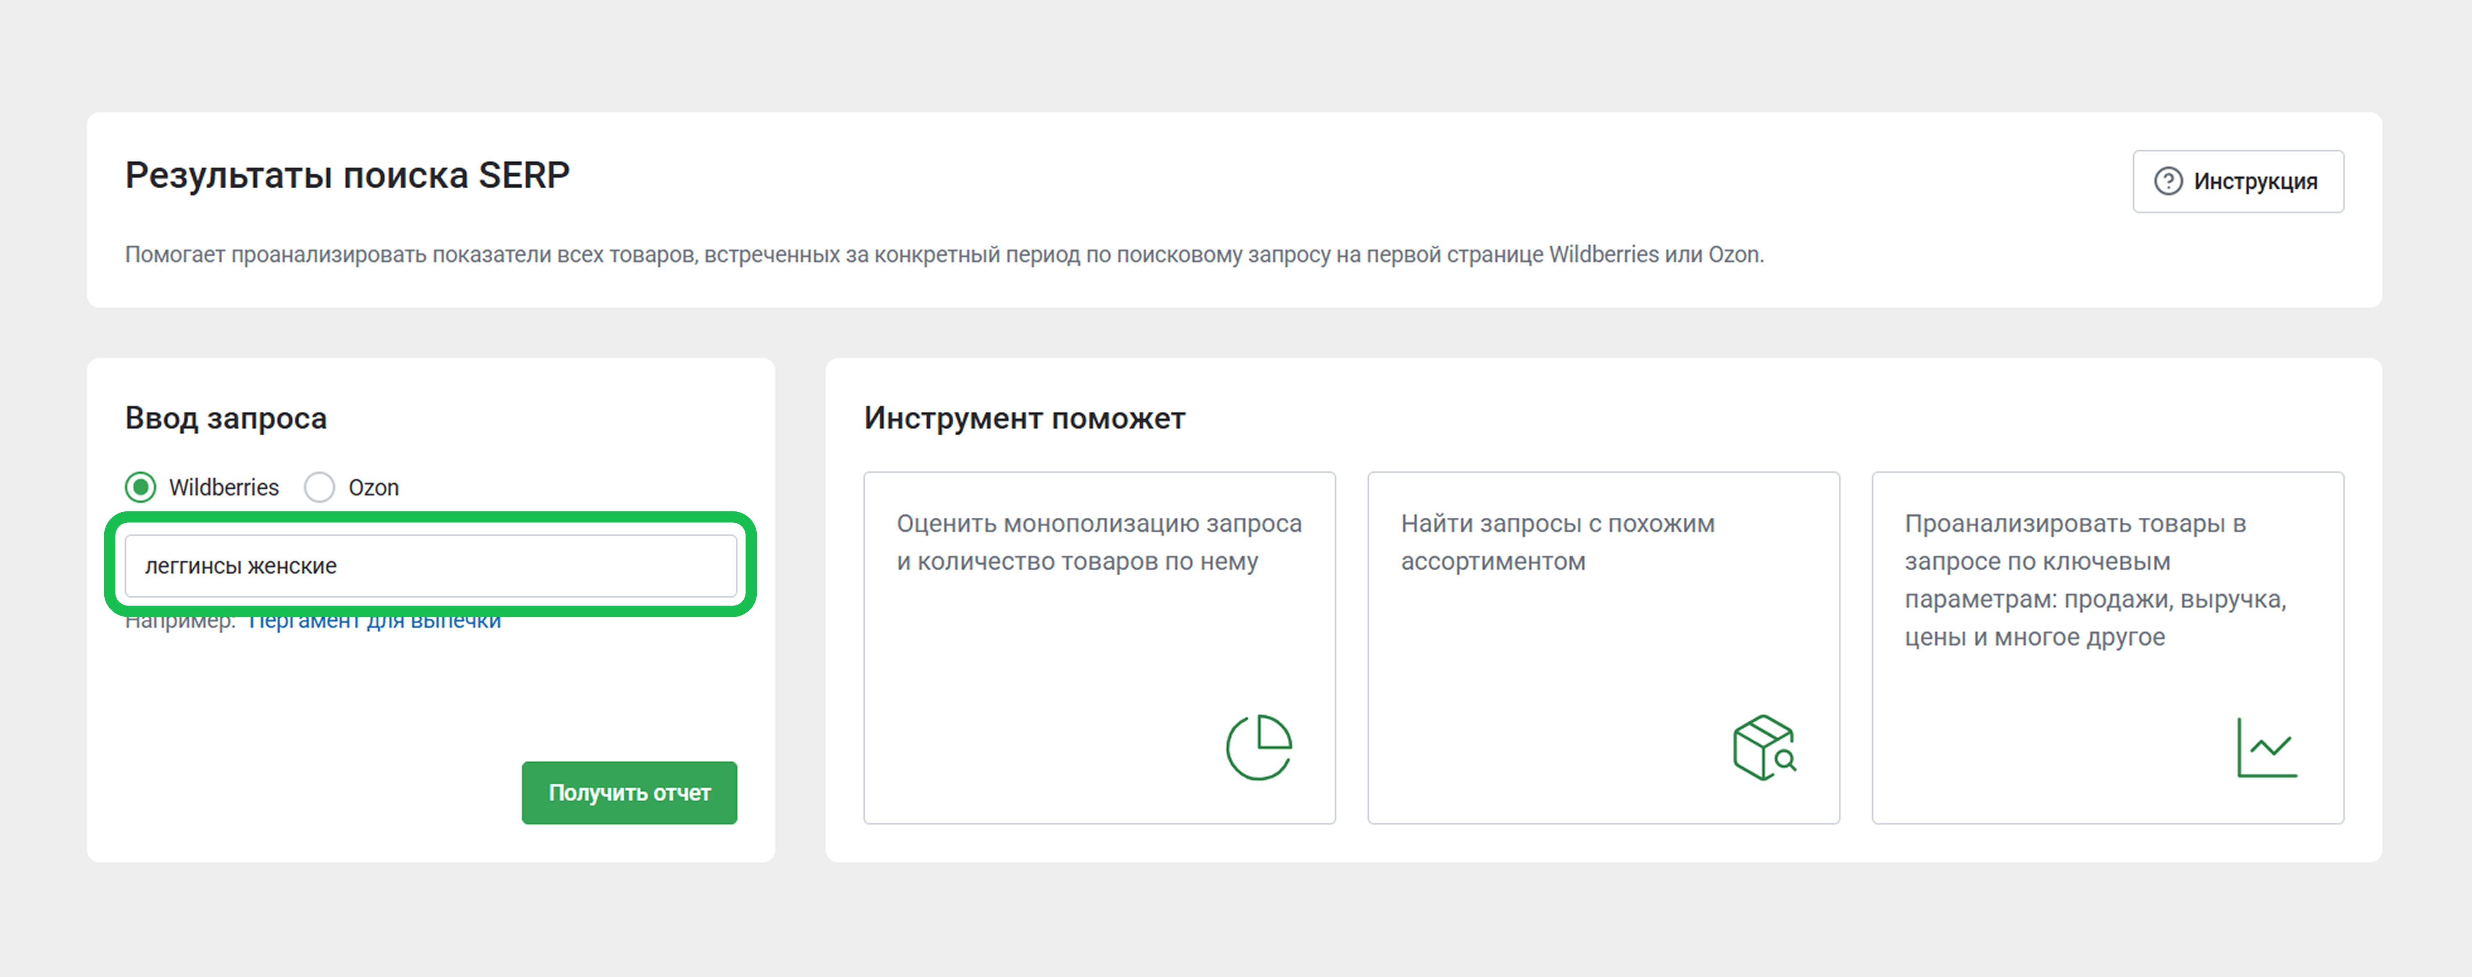This screenshot has width=2472, height=977.
Task: Click the Инструмент поможет heading
Action: click(x=1025, y=419)
